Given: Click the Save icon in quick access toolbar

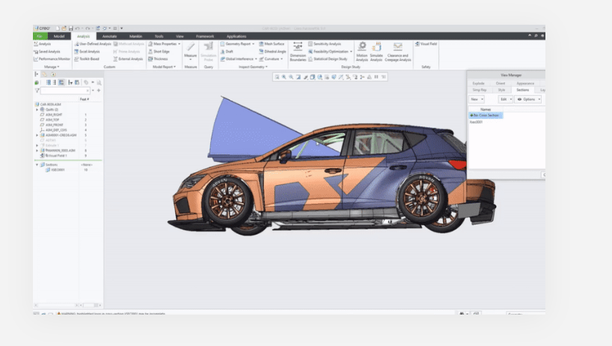Looking at the screenshot, I should point(70,28).
